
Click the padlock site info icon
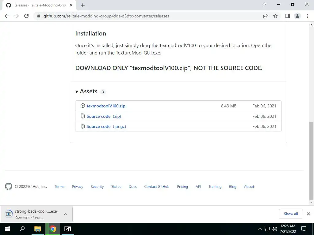click(x=39, y=16)
